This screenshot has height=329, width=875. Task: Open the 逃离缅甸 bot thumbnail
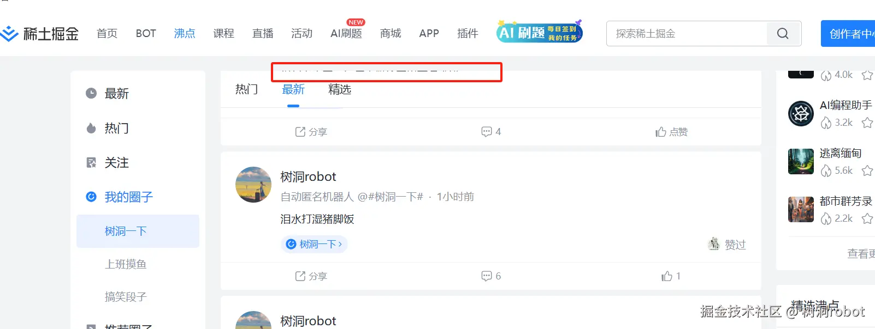pos(801,162)
